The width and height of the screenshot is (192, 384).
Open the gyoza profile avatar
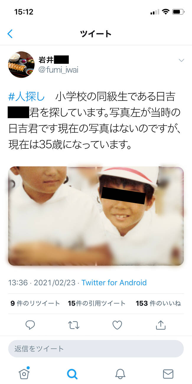pyautogui.click(x=21, y=64)
